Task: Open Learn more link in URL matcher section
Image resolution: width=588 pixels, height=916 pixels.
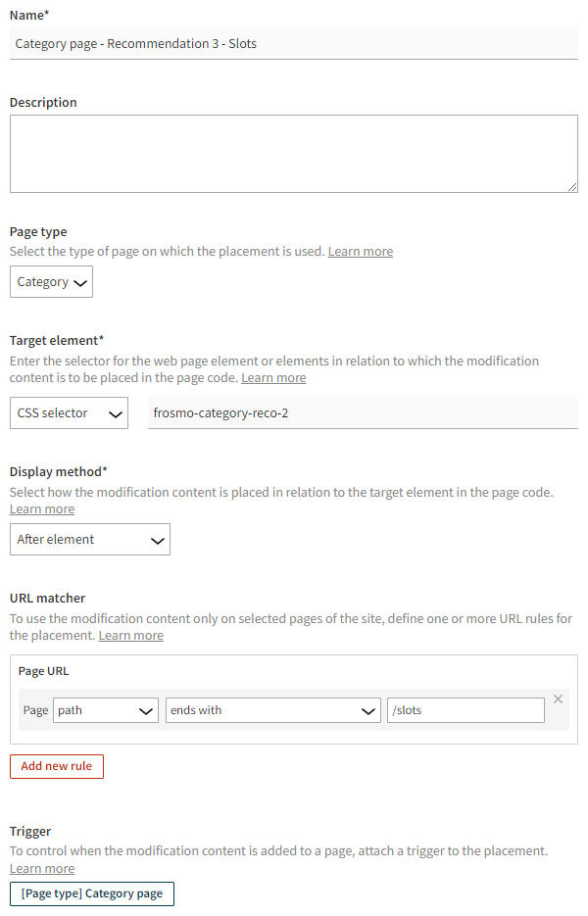Action: pyautogui.click(x=130, y=635)
